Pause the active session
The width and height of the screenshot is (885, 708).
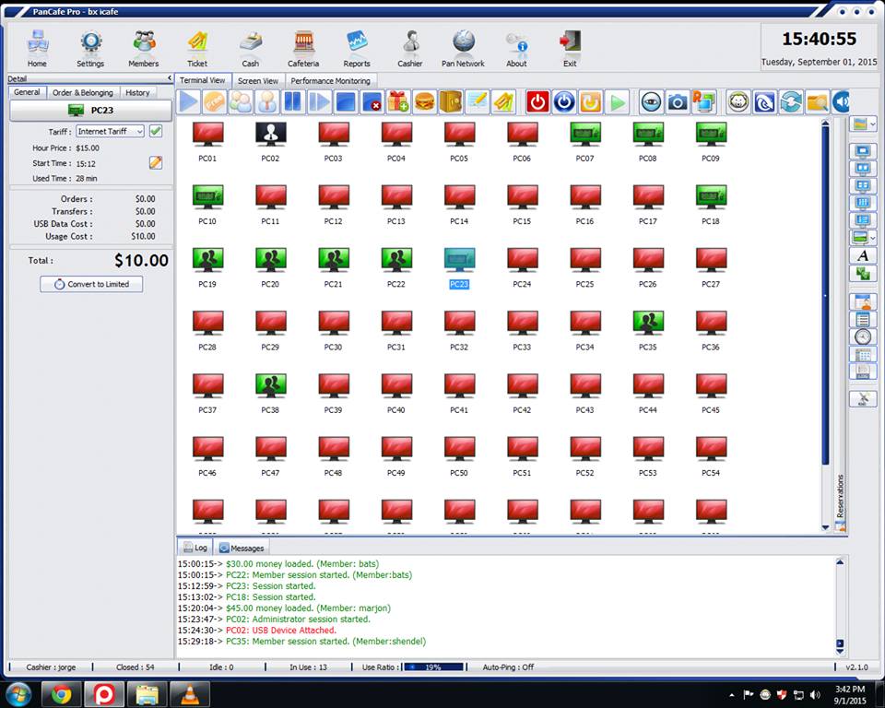(291, 102)
